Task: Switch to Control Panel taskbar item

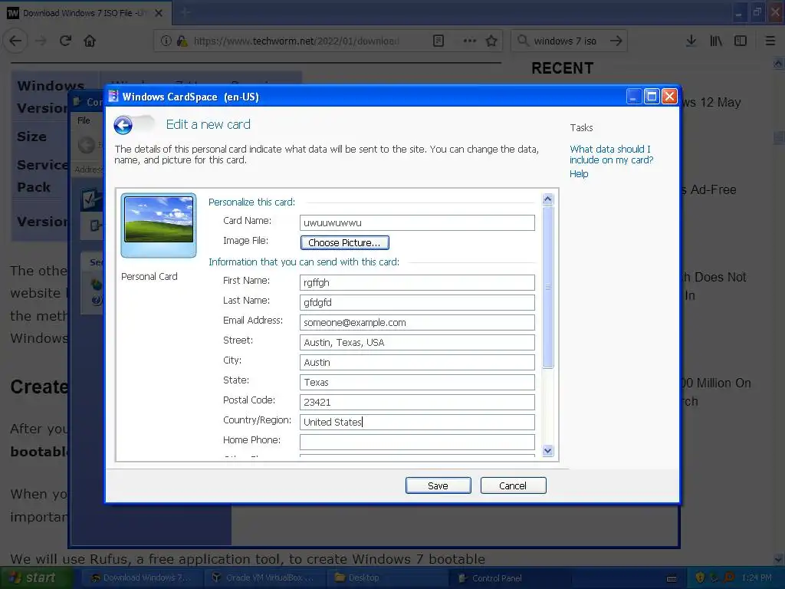Action: click(509, 578)
